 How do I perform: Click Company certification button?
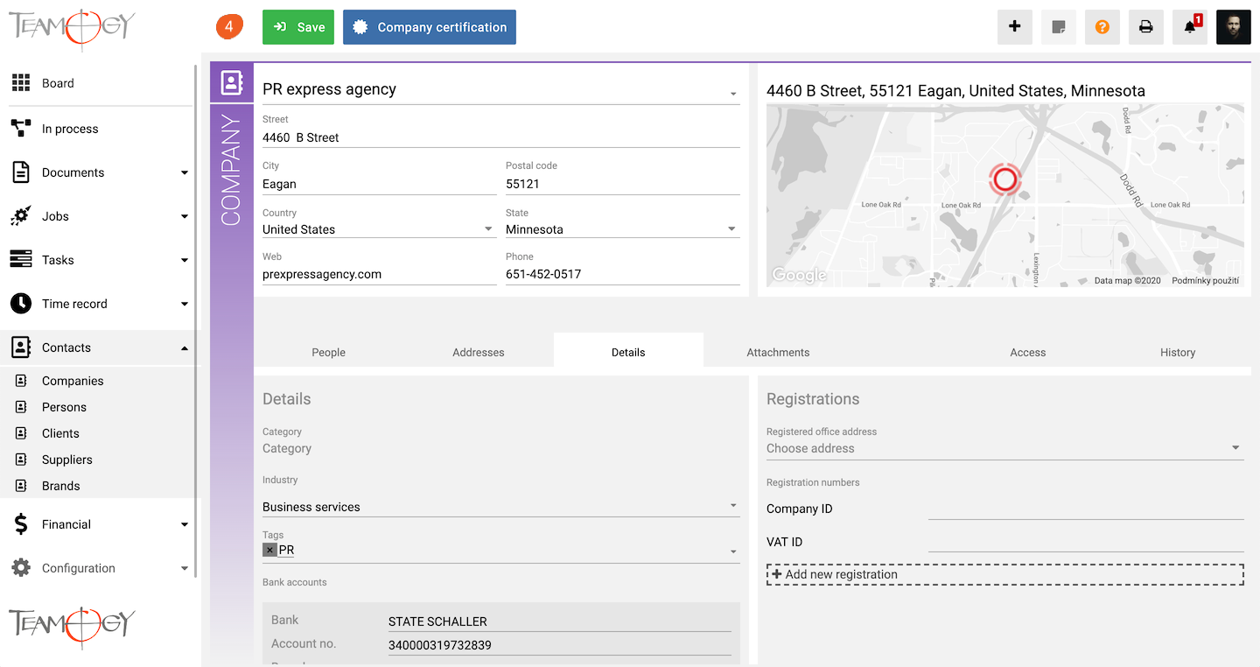pyautogui.click(x=430, y=27)
